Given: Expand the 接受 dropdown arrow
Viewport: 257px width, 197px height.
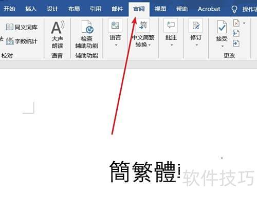Looking at the screenshot, I should click(223, 46).
